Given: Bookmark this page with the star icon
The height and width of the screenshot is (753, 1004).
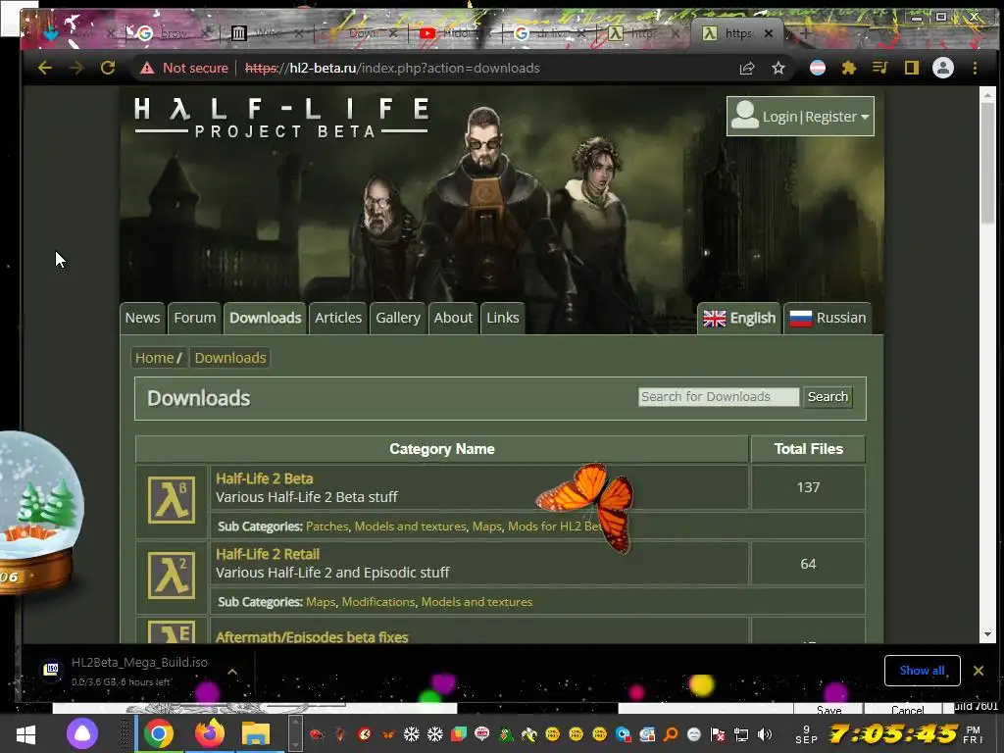Looking at the screenshot, I should 778,68.
